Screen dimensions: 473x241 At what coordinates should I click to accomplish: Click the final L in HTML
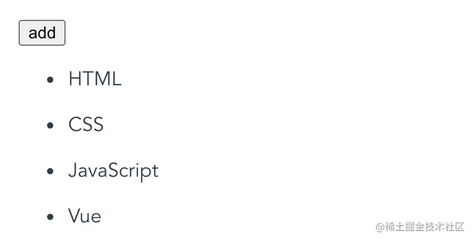117,78
